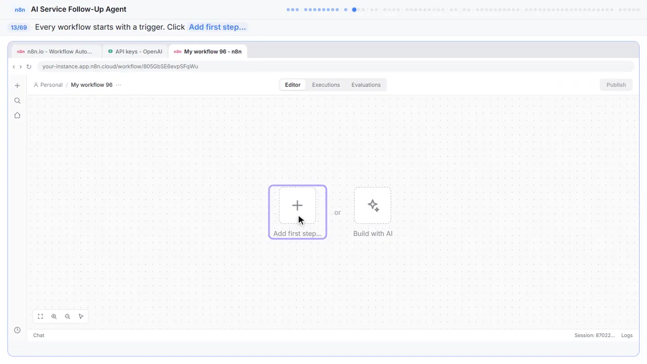Click the Session ID text
Image resolution: width=647 pixels, height=364 pixels.
click(595, 335)
